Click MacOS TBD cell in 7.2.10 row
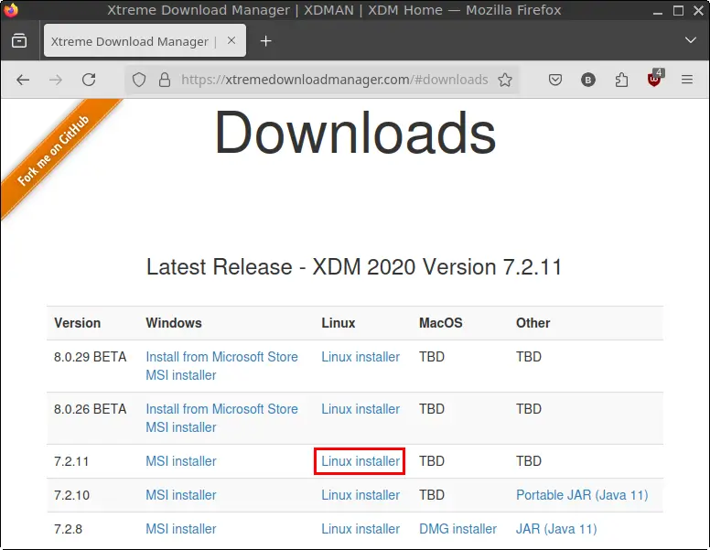 click(432, 495)
